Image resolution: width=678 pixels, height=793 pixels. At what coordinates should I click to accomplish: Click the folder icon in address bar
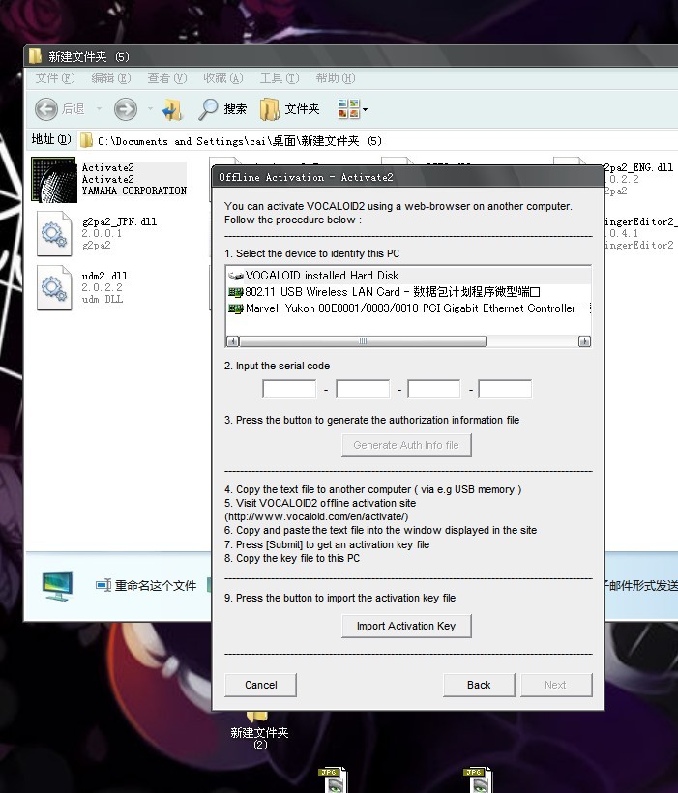click(x=86, y=140)
